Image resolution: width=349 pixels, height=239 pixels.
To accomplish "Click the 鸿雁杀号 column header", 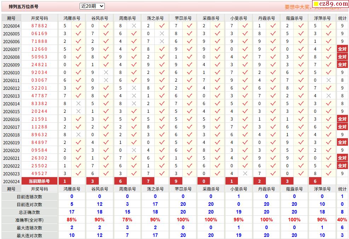I will (71, 18).
